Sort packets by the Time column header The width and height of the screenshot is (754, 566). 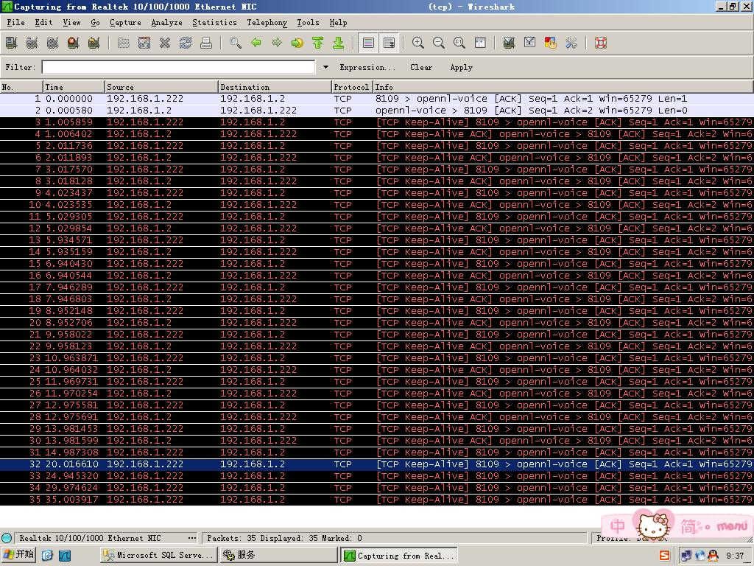coord(74,87)
